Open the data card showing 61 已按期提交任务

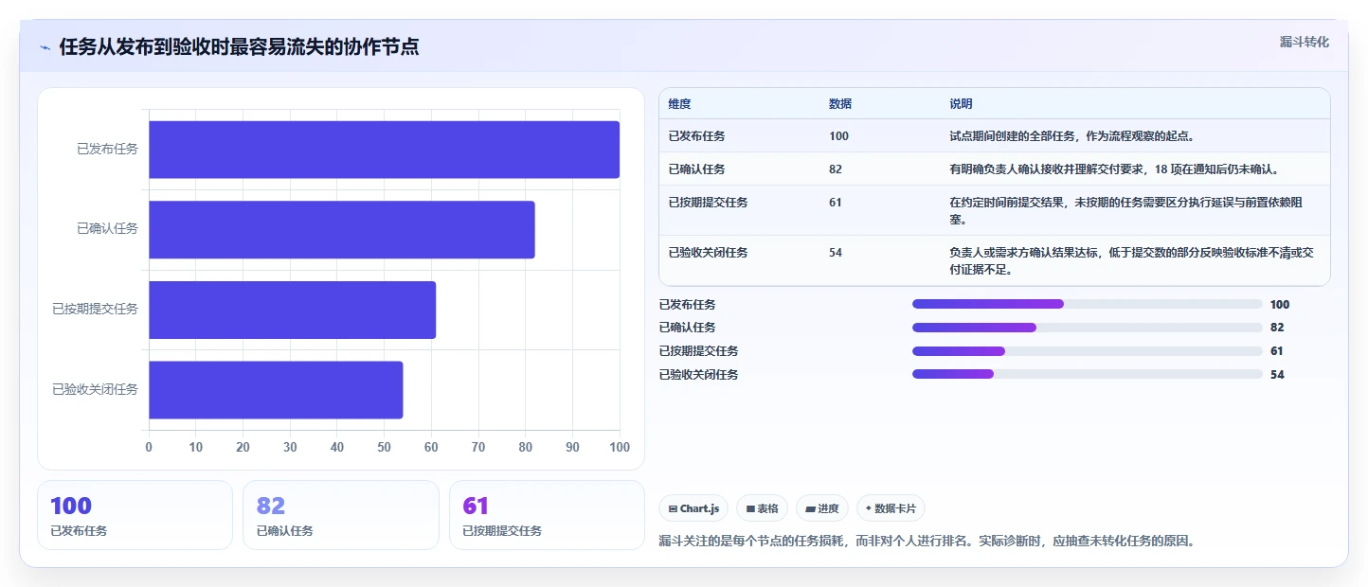547,515
